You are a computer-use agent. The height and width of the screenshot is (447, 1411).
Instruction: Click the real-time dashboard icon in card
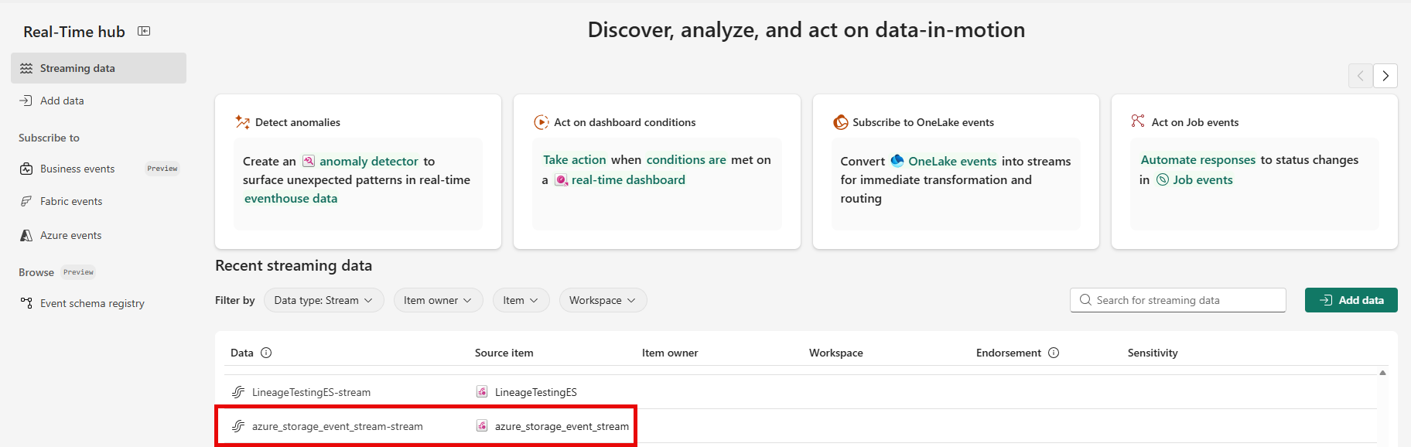(x=562, y=179)
